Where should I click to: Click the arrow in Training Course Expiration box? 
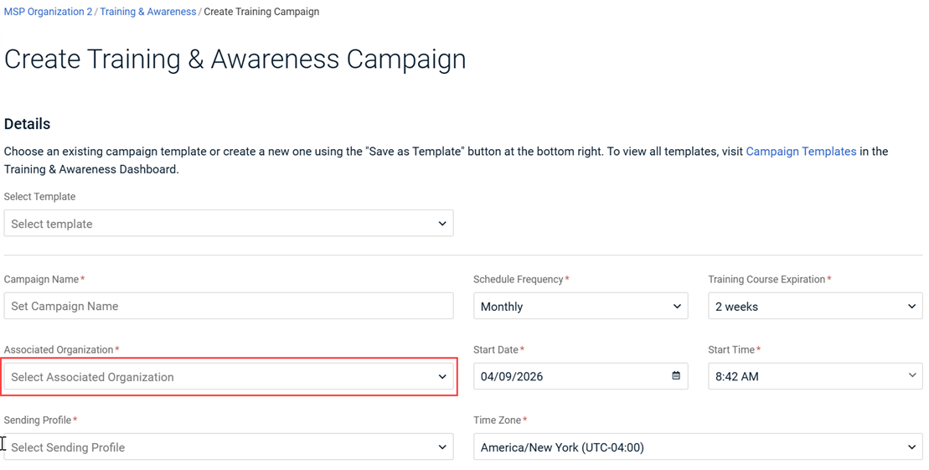[x=911, y=307]
